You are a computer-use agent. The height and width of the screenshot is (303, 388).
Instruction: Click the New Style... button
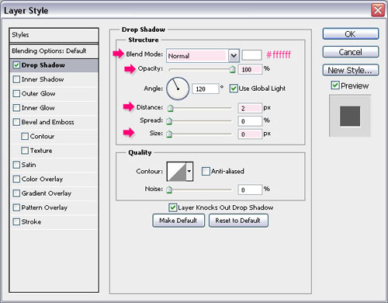click(x=351, y=70)
